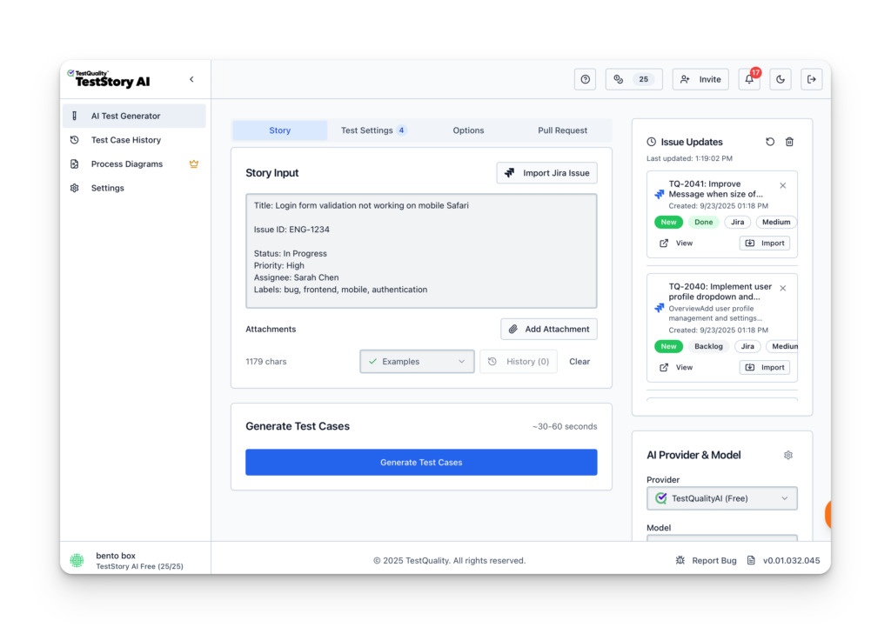
Task: Open the help icon in the top bar
Action: [585, 79]
